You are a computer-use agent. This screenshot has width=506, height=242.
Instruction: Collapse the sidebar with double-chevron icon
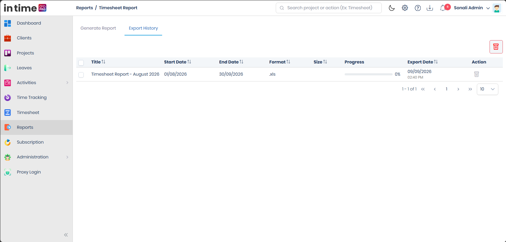pyautogui.click(x=66, y=235)
